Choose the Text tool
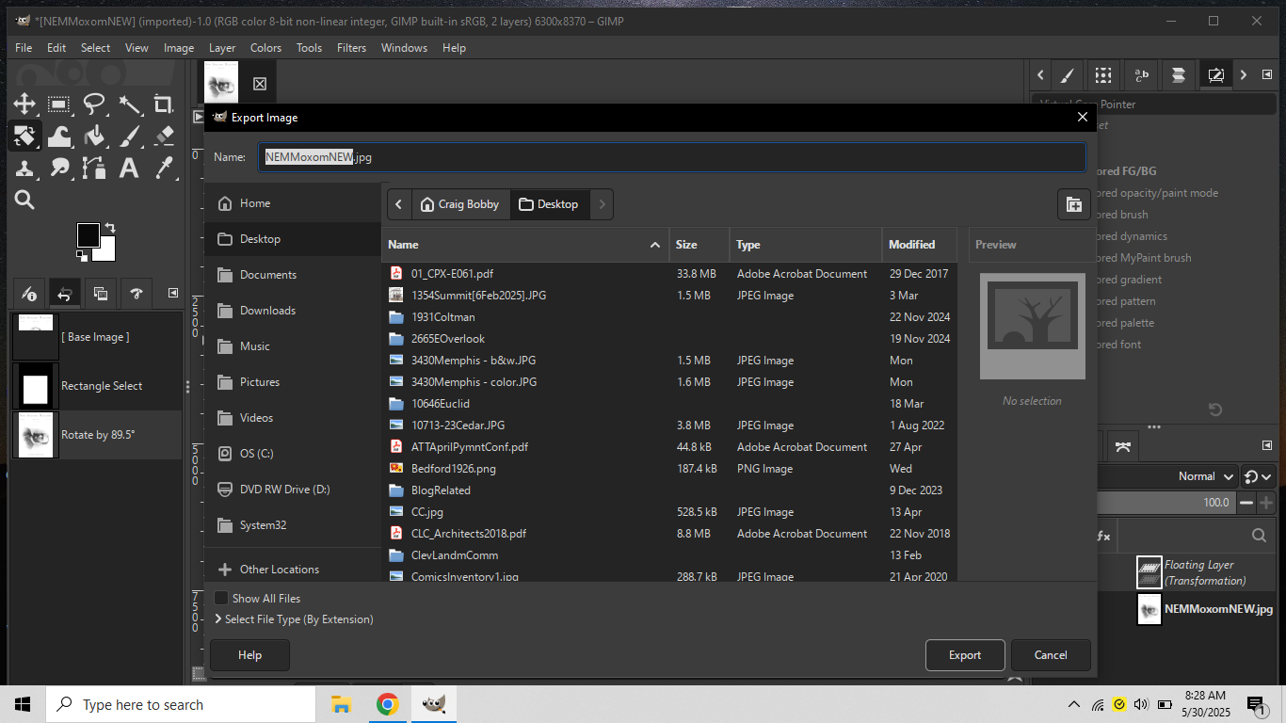This screenshot has height=723, width=1286. (x=129, y=169)
